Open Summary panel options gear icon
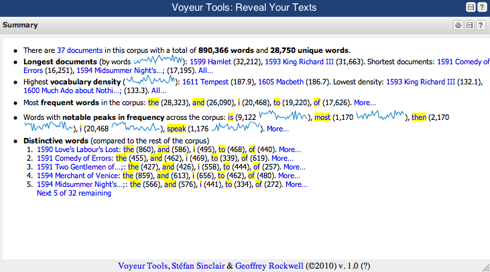 pos(458,25)
